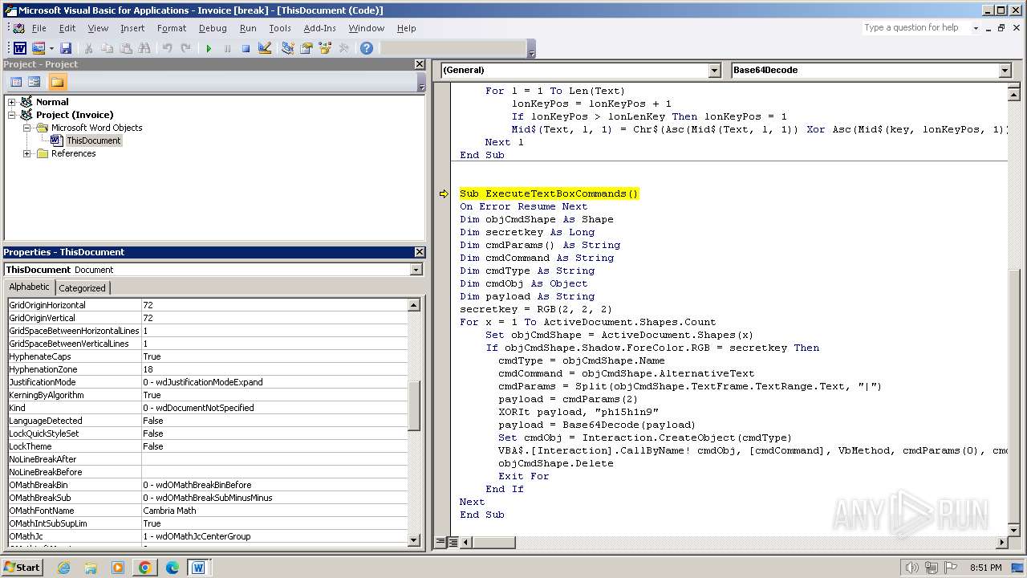Image resolution: width=1027 pixels, height=578 pixels.
Task: Open the Window menu
Action: [x=367, y=28]
